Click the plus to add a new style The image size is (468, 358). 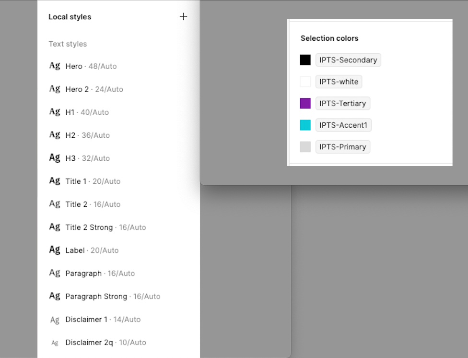point(183,16)
